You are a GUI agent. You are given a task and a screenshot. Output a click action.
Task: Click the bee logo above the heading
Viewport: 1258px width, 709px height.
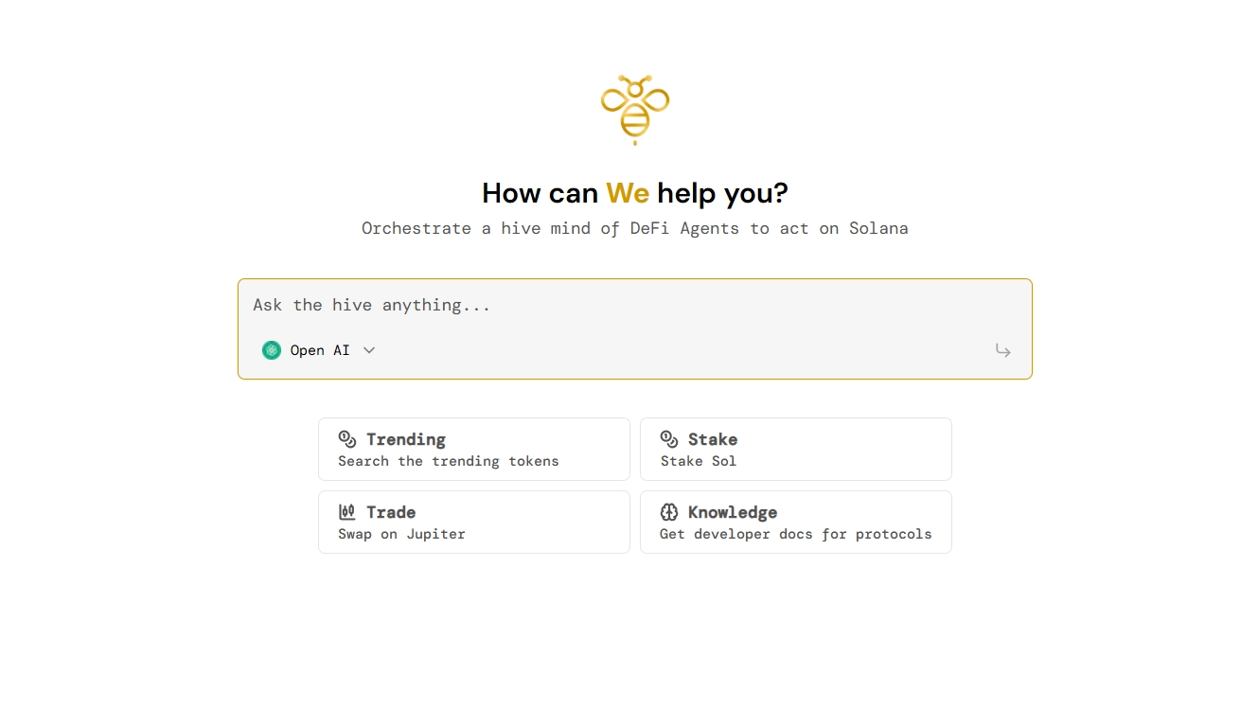(x=634, y=108)
